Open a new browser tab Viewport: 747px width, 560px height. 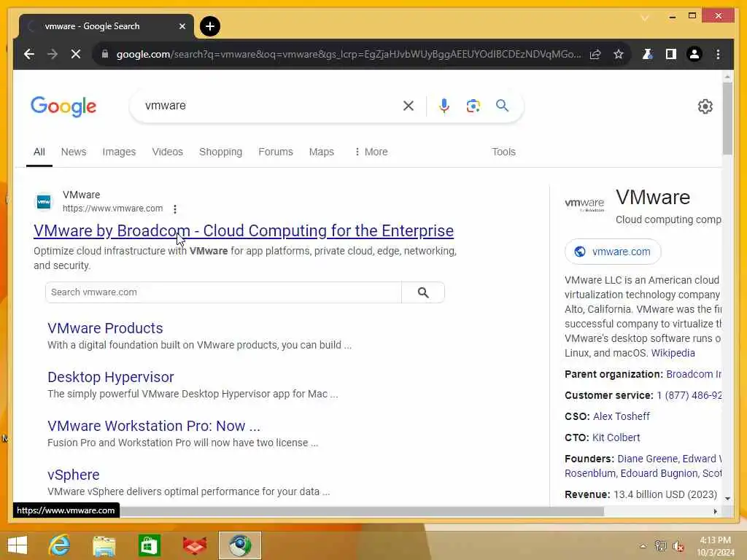(210, 26)
